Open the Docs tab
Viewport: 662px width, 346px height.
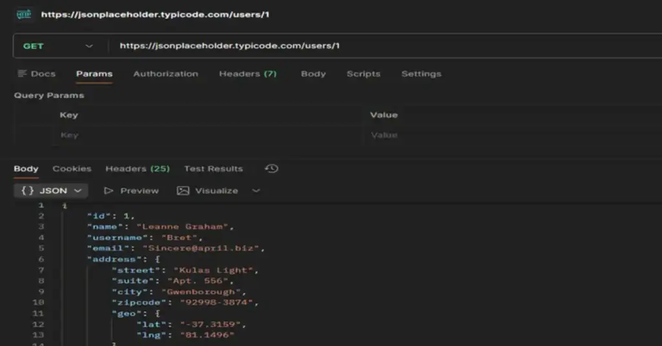37,74
